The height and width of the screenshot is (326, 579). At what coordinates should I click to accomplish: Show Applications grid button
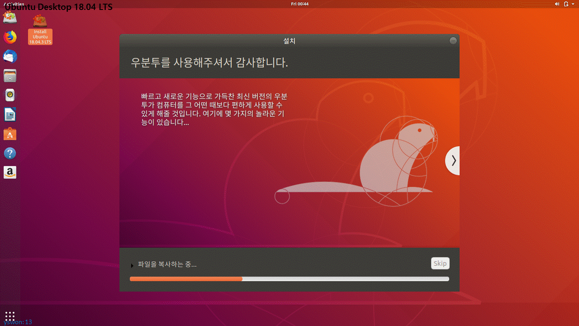point(10,316)
